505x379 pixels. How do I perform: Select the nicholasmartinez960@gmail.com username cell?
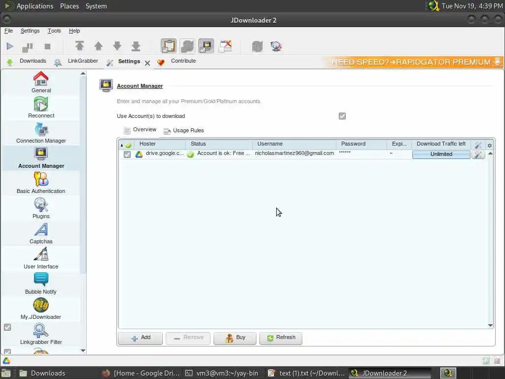[x=294, y=153]
